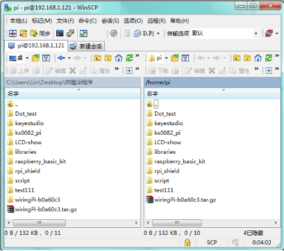Expand local back history dropdown arrow

tap(69, 58)
